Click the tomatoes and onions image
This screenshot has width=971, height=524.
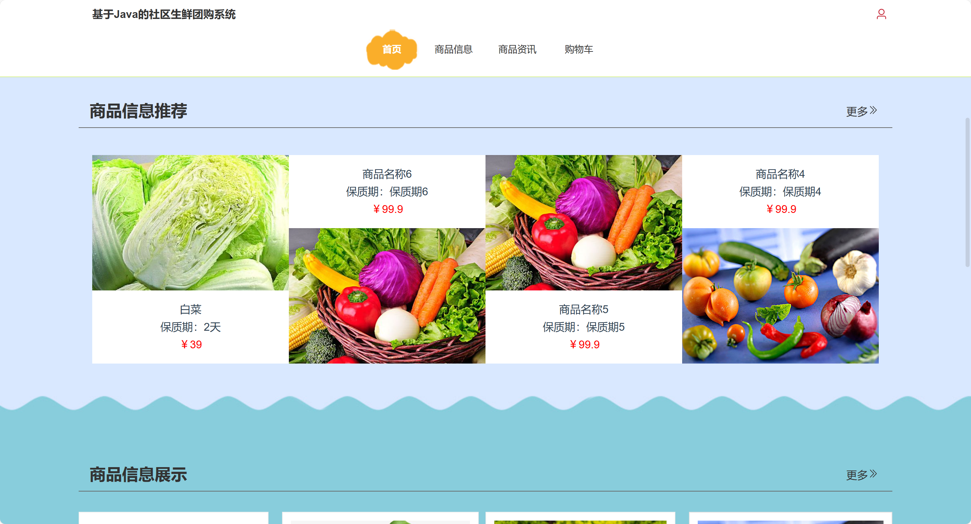pyautogui.click(x=780, y=296)
